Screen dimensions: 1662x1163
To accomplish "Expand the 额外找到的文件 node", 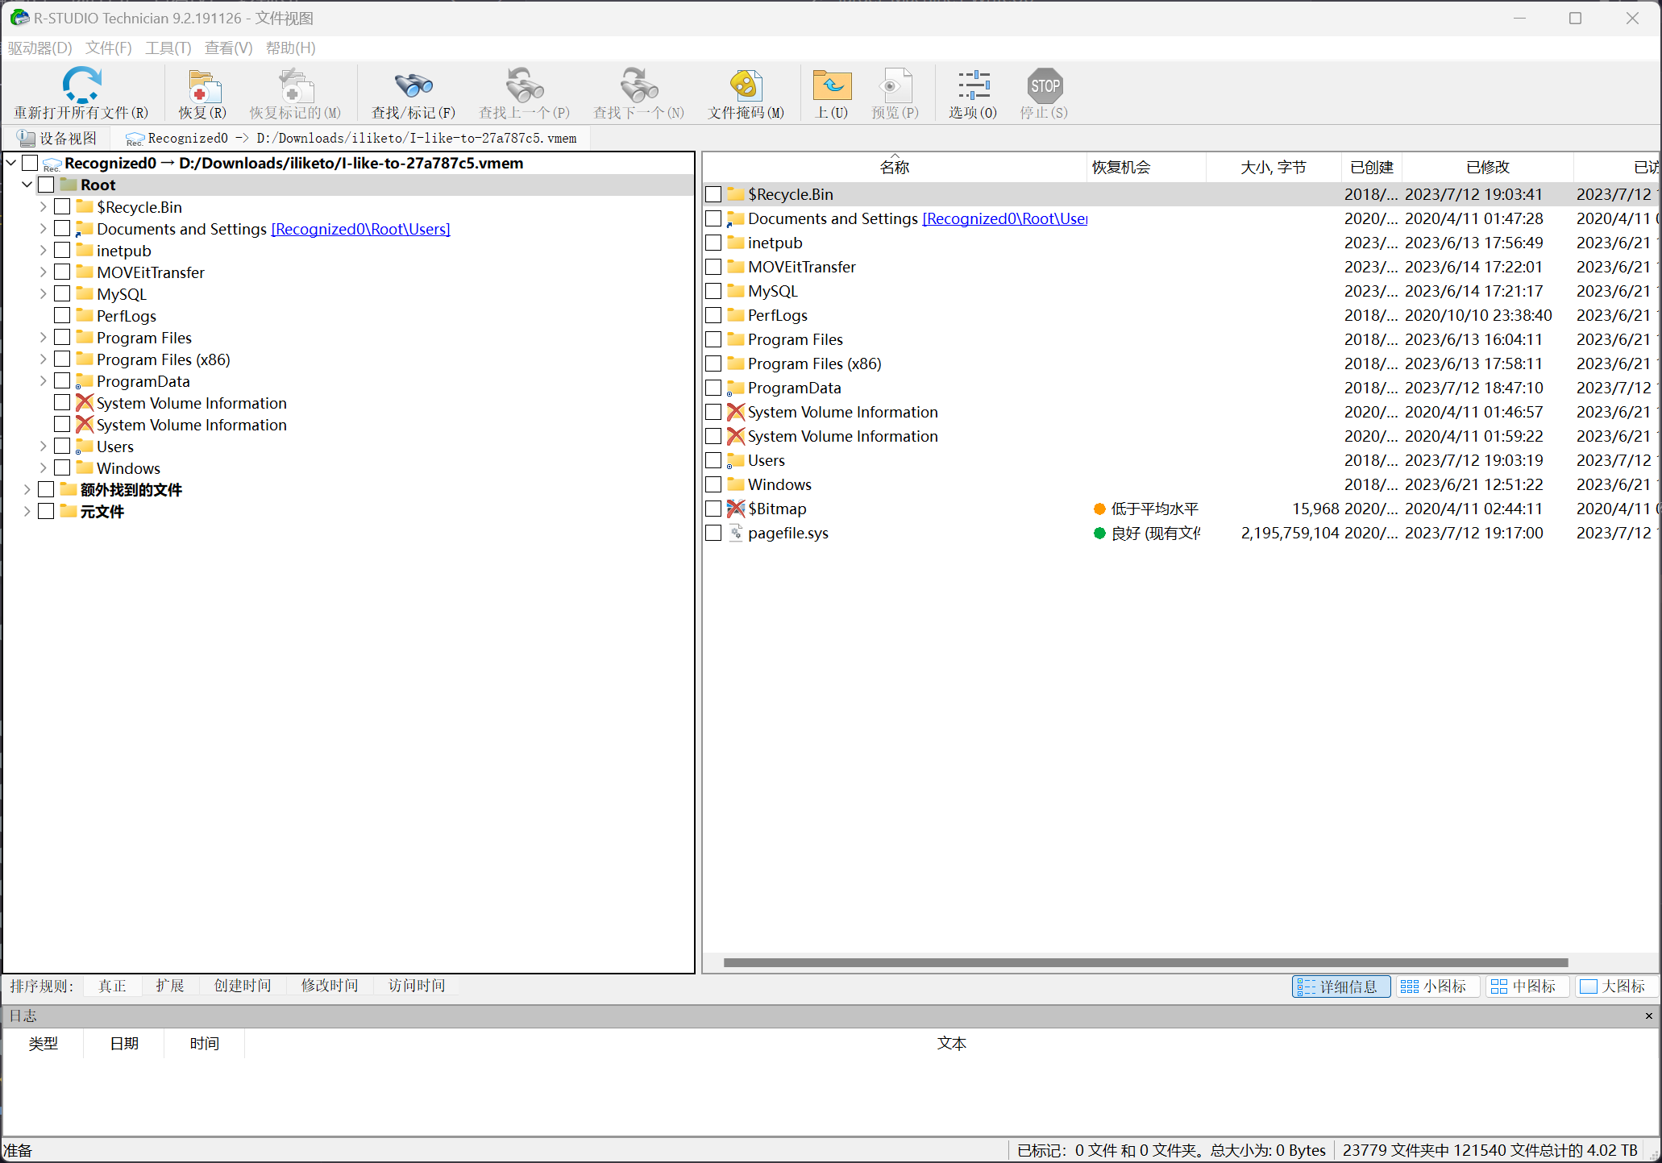I will [27, 489].
